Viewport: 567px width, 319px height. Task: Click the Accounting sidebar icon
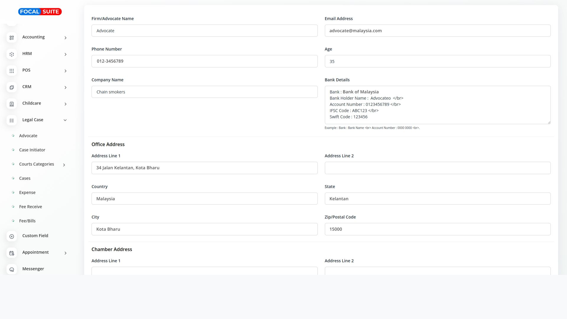coord(12,38)
